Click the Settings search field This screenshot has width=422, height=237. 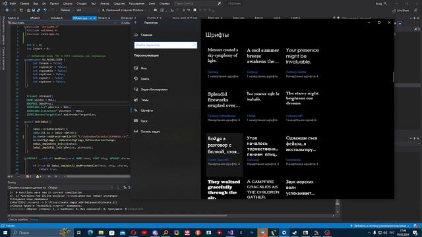coord(166,45)
